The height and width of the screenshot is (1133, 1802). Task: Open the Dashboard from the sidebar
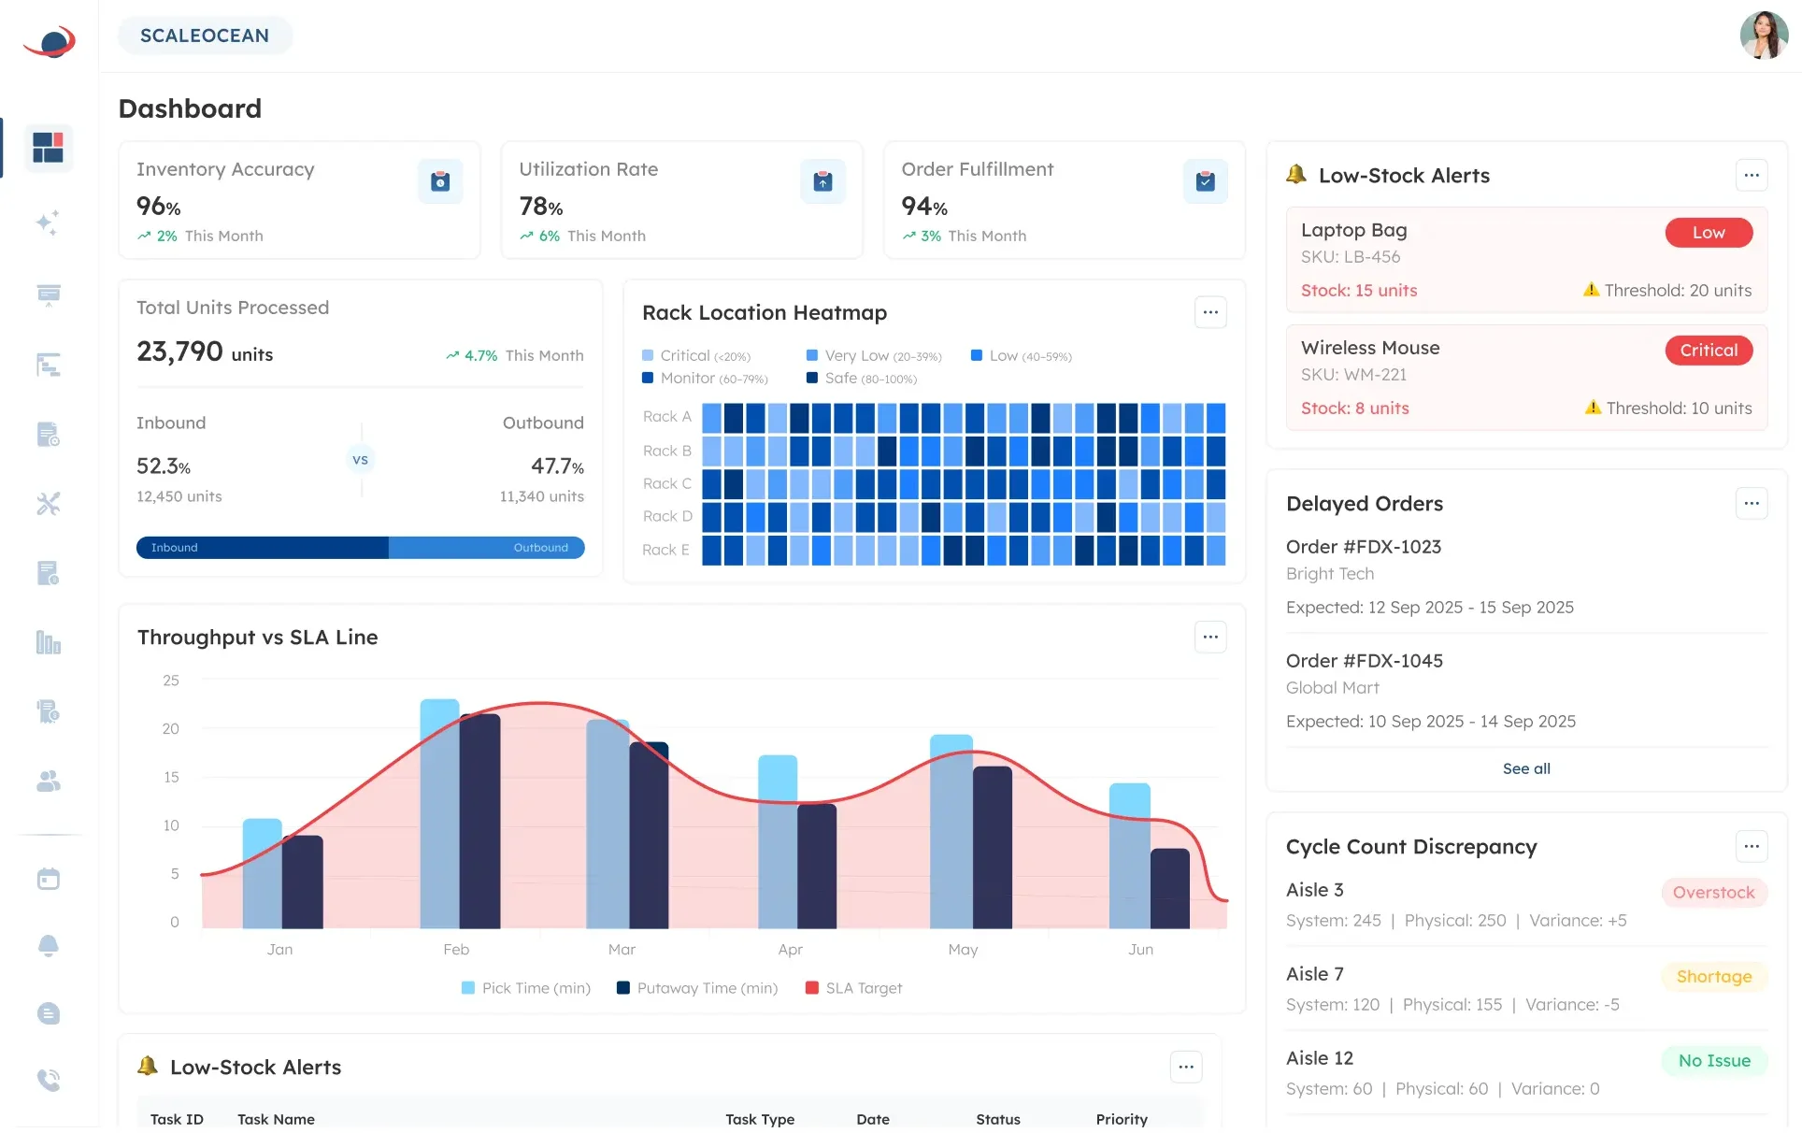point(48,148)
